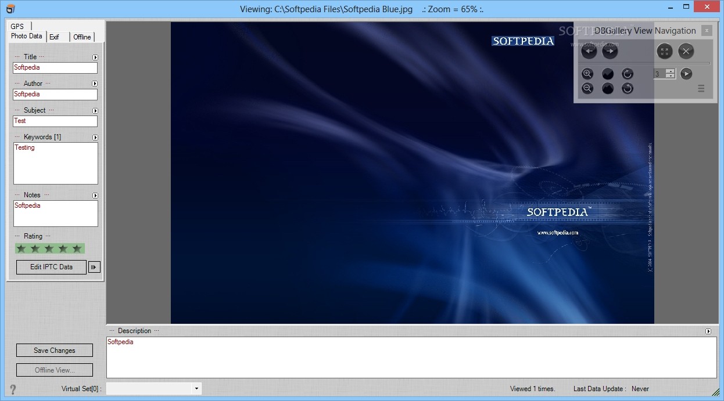This screenshot has width=724, height=401.
Task: Click Description text area
Action: click(x=411, y=357)
